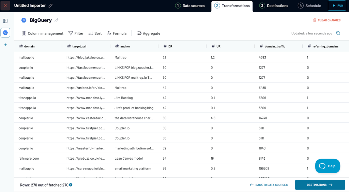Select the https://screenapp.io/blo... URL cell
The height and width of the screenshot is (192, 349).
coord(86,168)
